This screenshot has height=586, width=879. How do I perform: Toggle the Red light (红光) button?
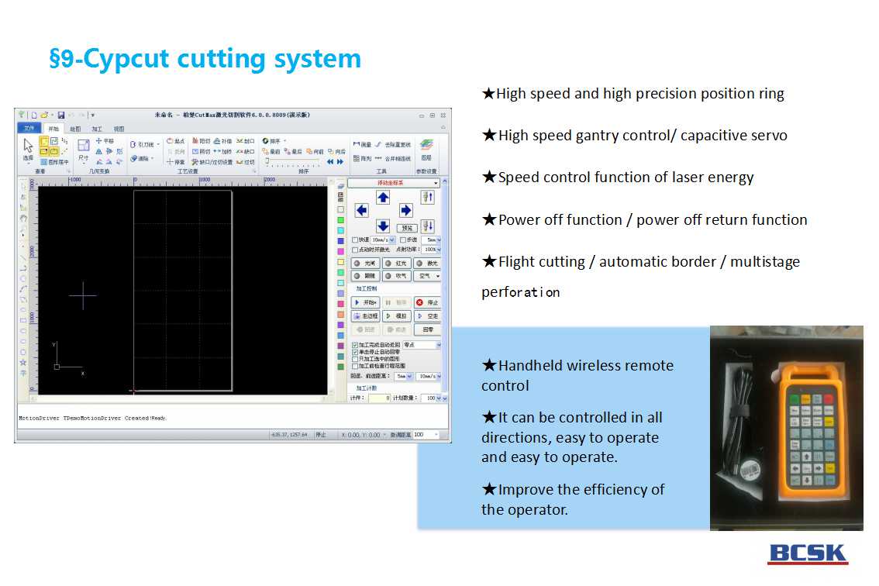[396, 263]
